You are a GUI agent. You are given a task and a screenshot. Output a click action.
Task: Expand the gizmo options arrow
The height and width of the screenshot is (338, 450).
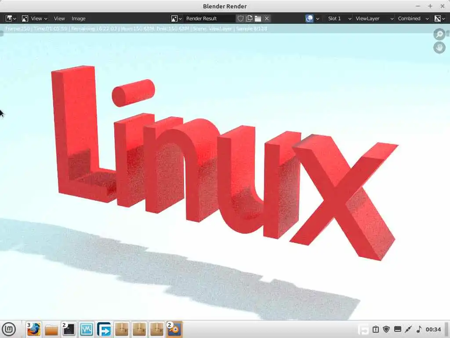pos(318,18)
